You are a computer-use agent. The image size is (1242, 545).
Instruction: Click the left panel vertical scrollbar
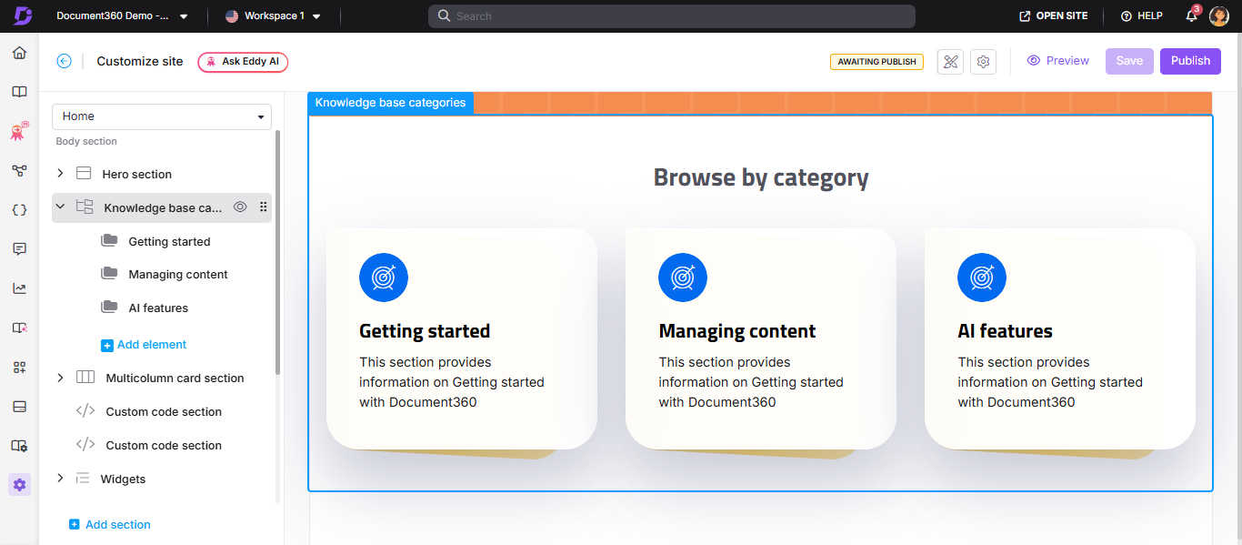[277, 252]
